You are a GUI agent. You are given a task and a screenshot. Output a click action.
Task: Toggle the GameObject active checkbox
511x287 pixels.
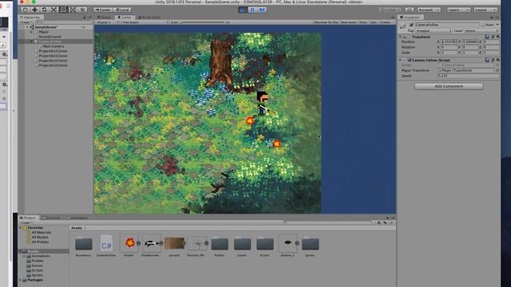pyautogui.click(x=411, y=25)
